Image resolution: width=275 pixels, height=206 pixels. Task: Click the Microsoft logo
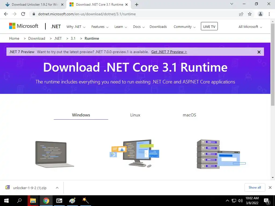[x=24, y=26]
